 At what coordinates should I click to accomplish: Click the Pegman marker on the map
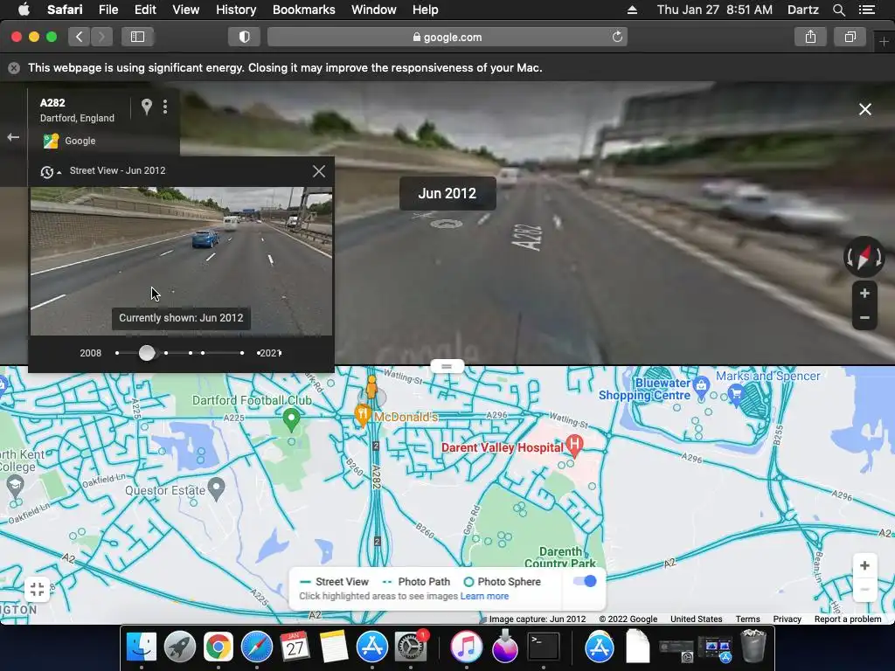pyautogui.click(x=371, y=389)
